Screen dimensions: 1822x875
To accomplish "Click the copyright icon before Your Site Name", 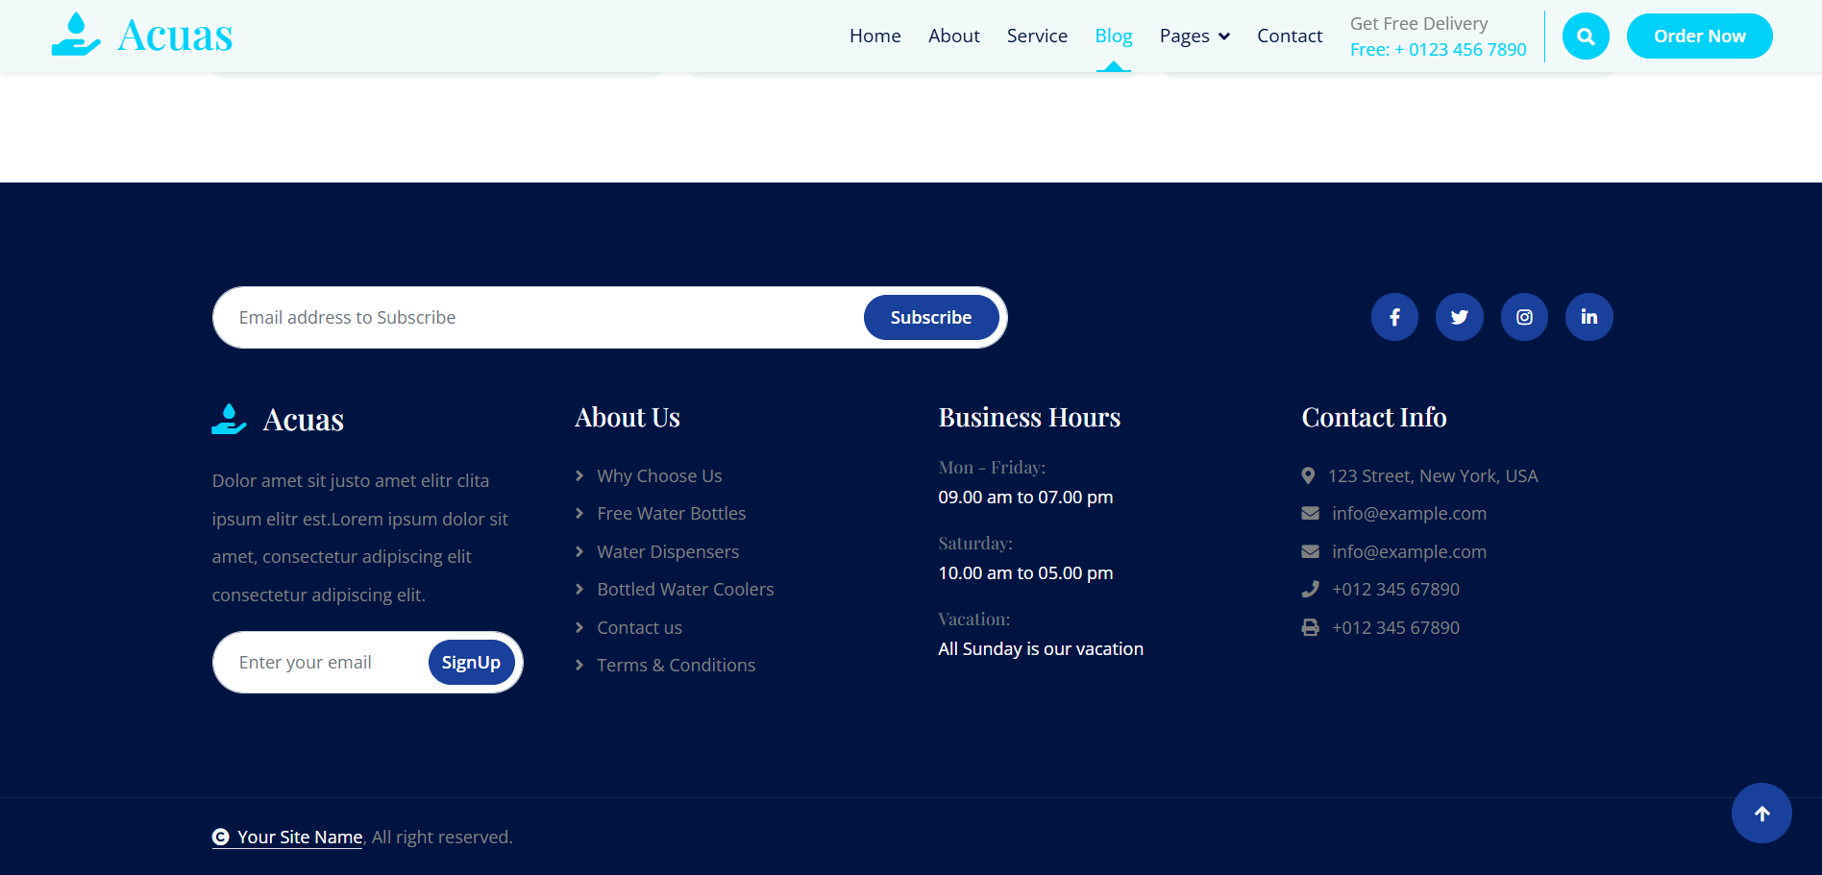I will click(221, 838).
